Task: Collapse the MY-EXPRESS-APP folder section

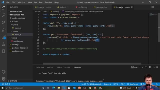Action: (x=20, y=15)
